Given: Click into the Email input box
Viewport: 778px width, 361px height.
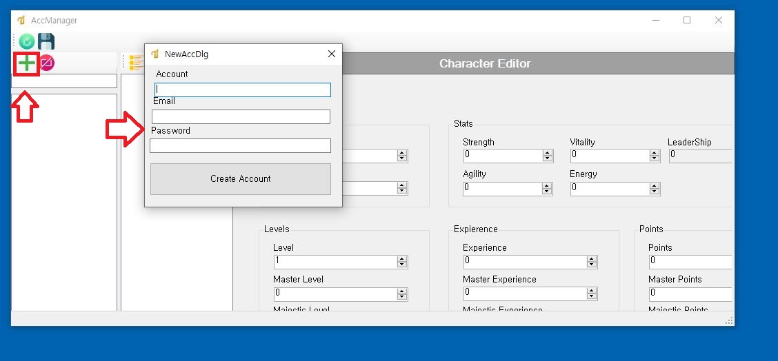Looking at the screenshot, I should [241, 116].
